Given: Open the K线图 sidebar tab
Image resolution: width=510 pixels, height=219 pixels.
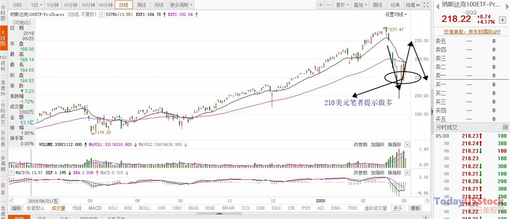Looking at the screenshot, I should tap(3, 38).
